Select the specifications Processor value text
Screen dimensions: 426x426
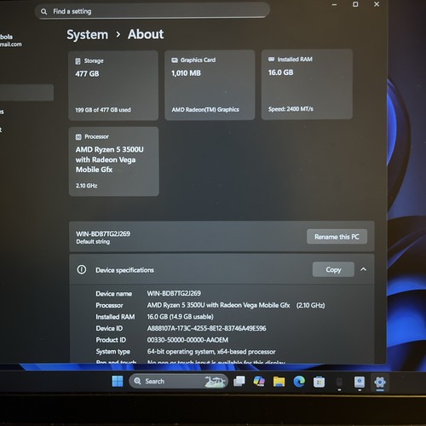tap(236, 305)
